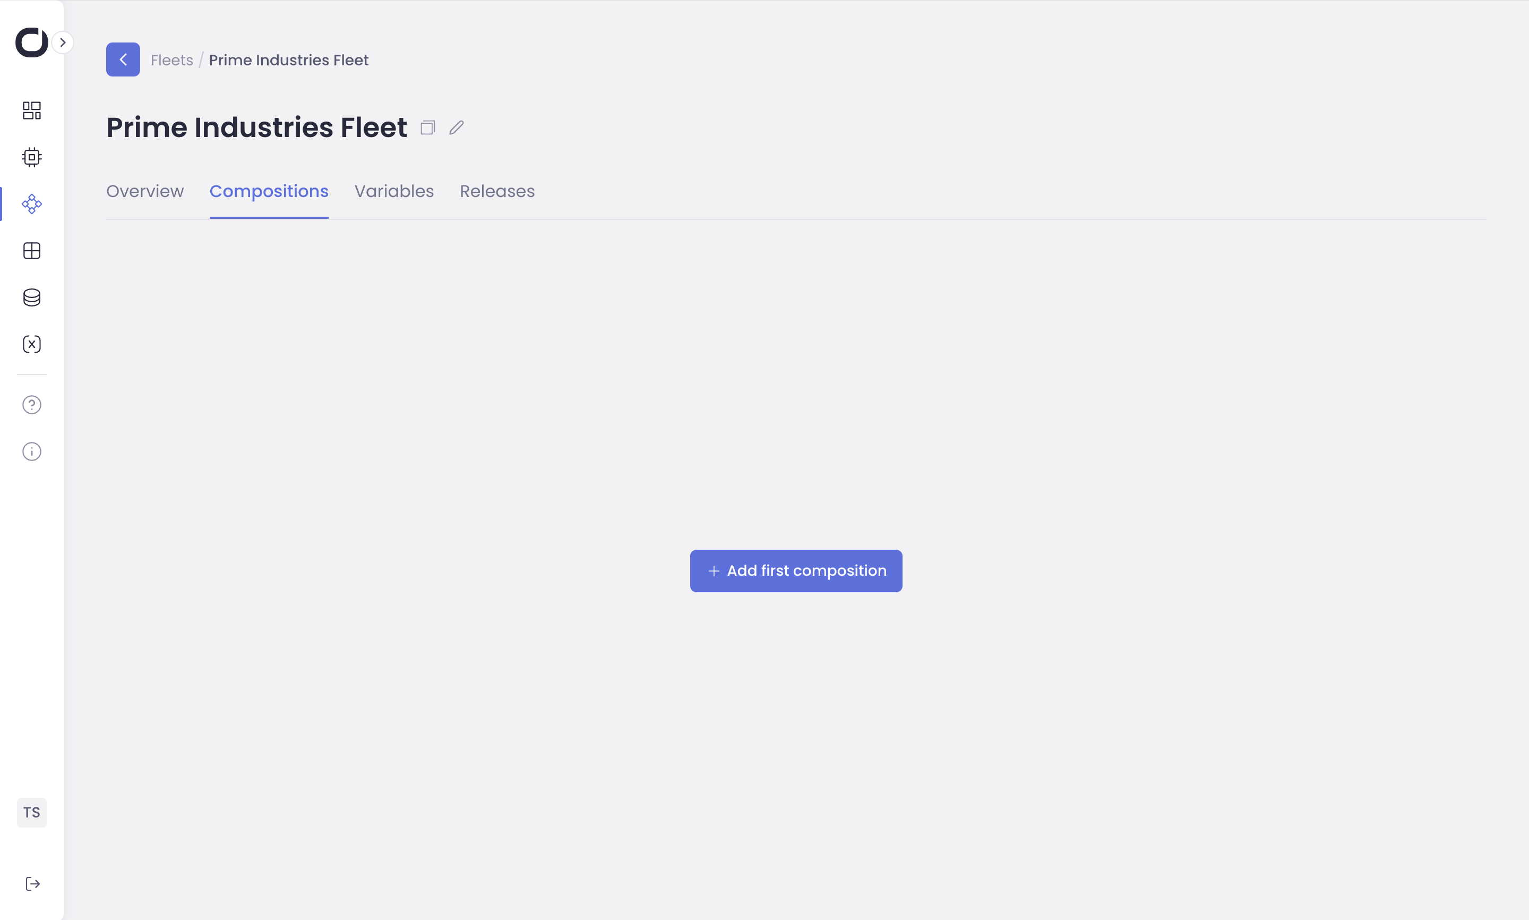
Task: Click the TS user avatar
Action: pos(32,812)
